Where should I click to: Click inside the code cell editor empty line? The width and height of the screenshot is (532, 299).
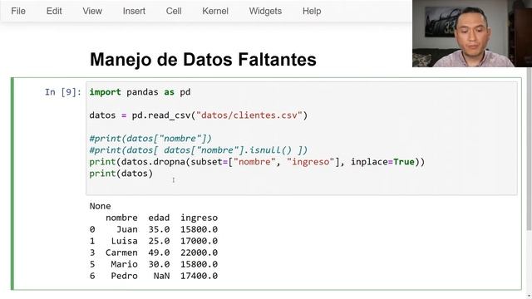[x=301, y=185]
